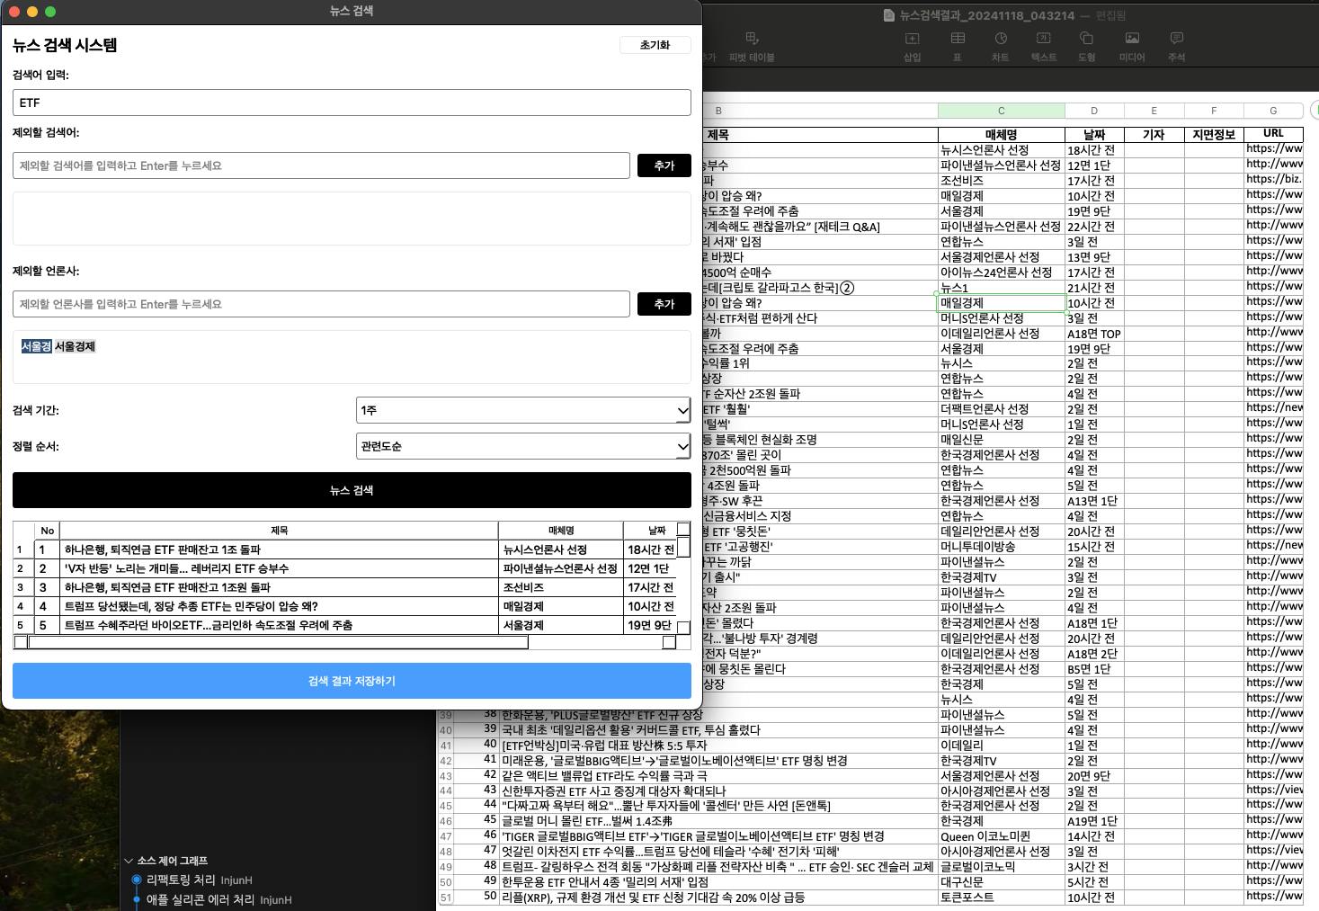This screenshot has width=1319, height=911.
Task: Select result row '하나은행, 퇴직연금 ETF 판매잔고 1조 돌파'
Action: click(x=279, y=549)
